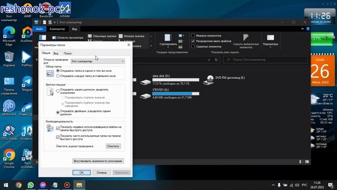
Task: Open the quick access toolbar customize arrow
Action: tap(55, 22)
